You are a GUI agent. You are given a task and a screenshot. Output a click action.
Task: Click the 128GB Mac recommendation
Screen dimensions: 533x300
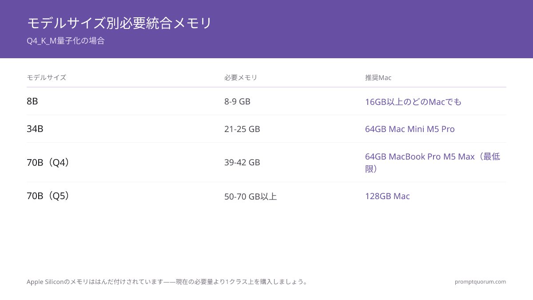coord(387,196)
